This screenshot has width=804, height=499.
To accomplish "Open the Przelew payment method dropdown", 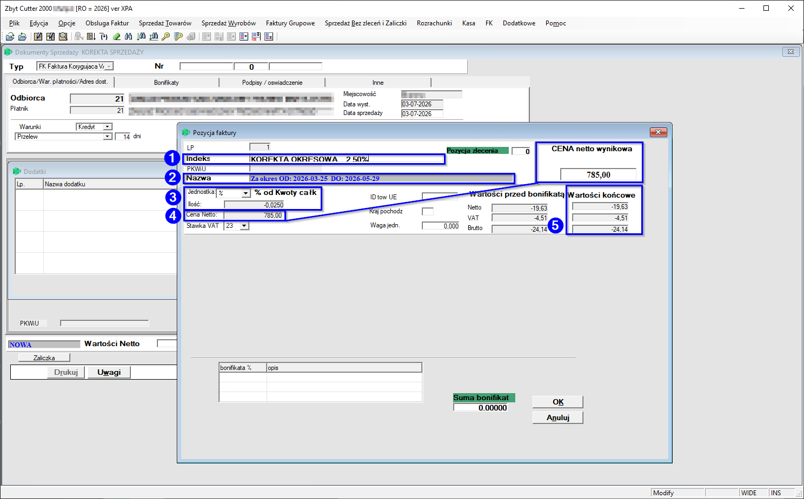I will pyautogui.click(x=108, y=137).
